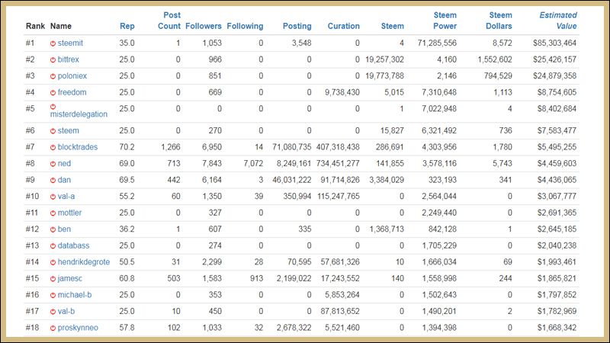The height and width of the screenshot is (343, 610).
Task: Click the power icon beside val-a
Action: point(53,197)
